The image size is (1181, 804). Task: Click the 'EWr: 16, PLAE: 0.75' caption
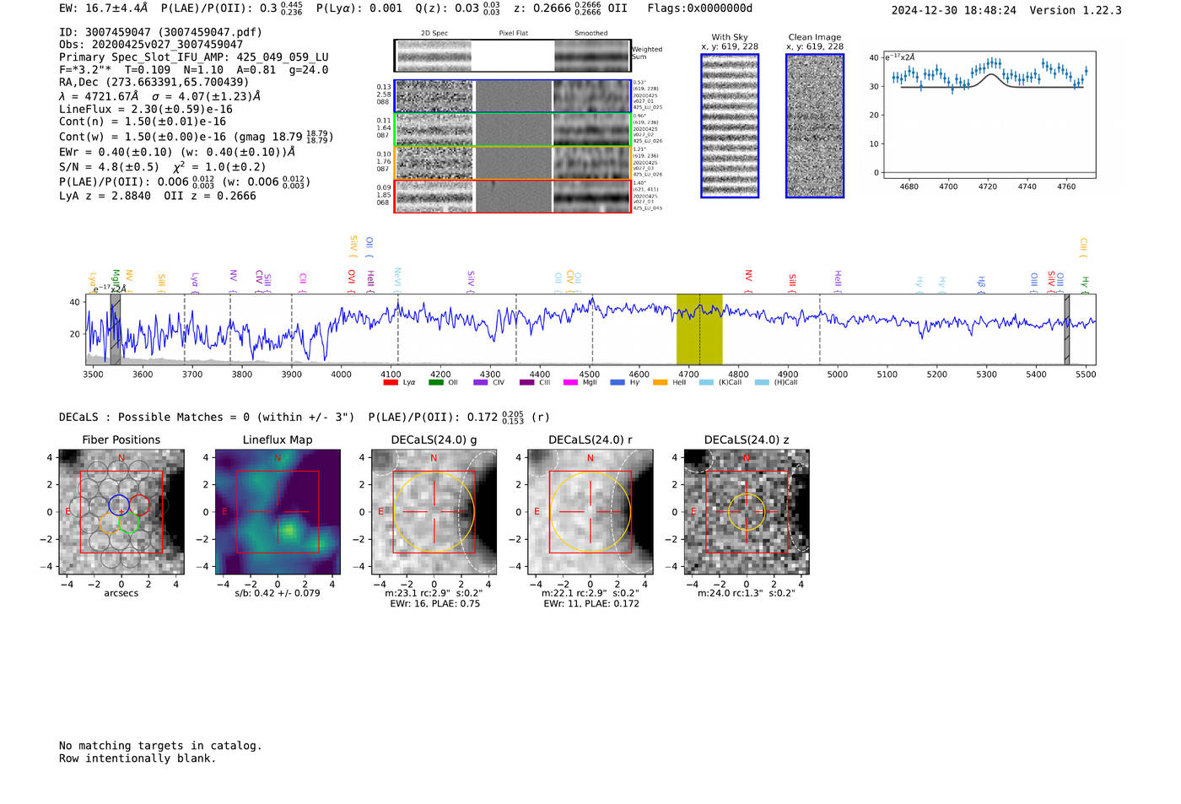coord(434,603)
